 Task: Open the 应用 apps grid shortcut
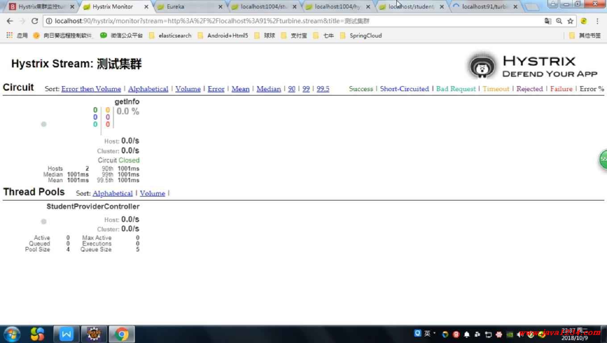[x=17, y=35]
